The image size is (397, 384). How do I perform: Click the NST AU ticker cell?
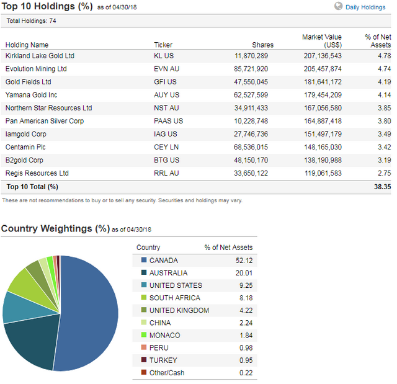166,108
